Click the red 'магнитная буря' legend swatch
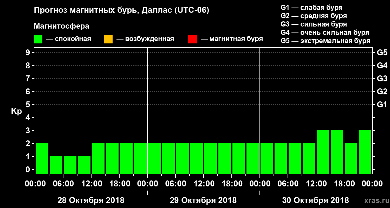390x208 pixels. coord(192,39)
